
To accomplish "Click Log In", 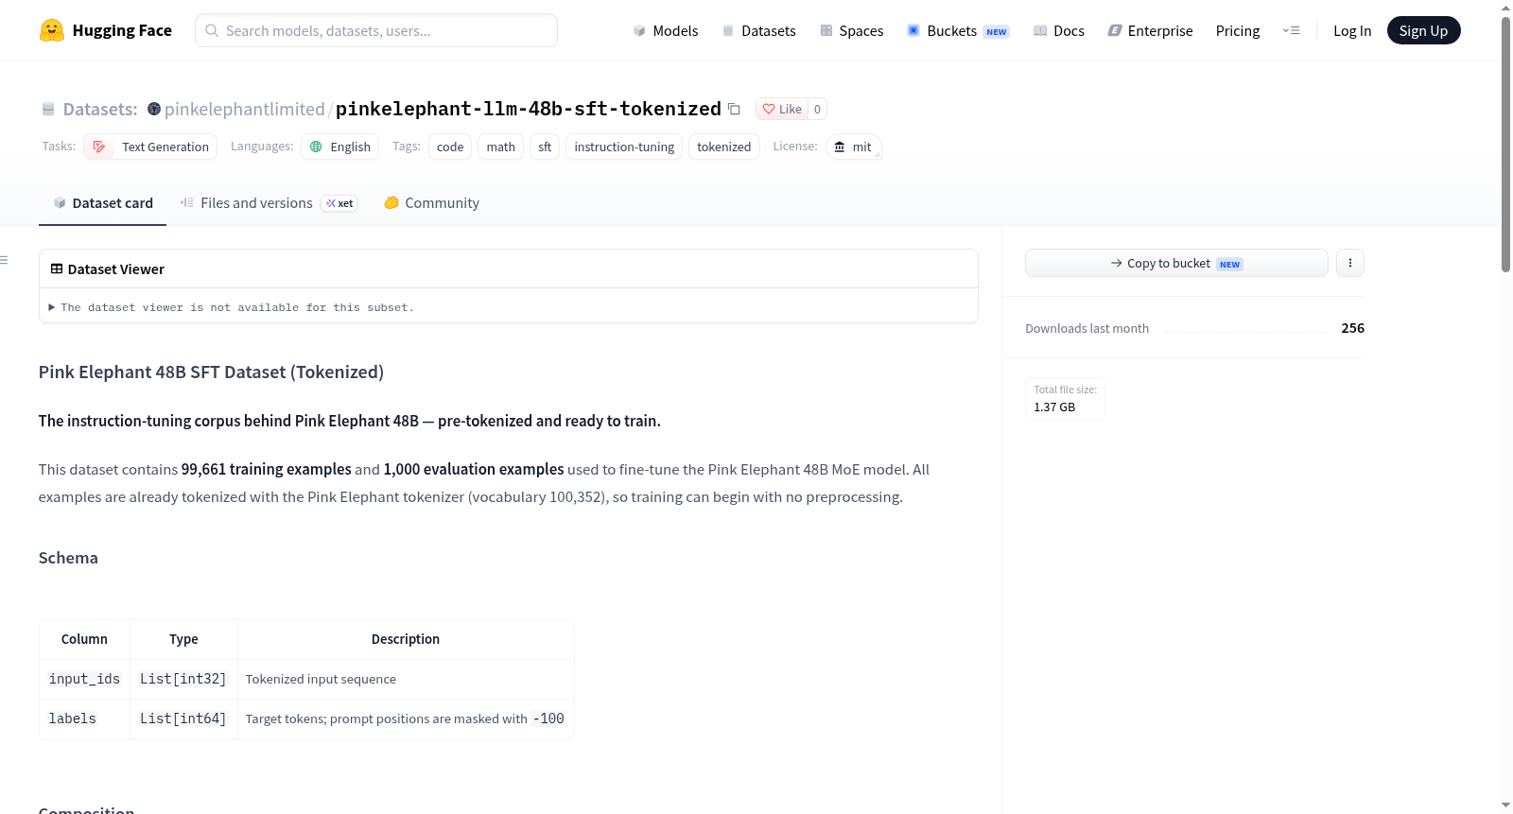I will (1352, 30).
